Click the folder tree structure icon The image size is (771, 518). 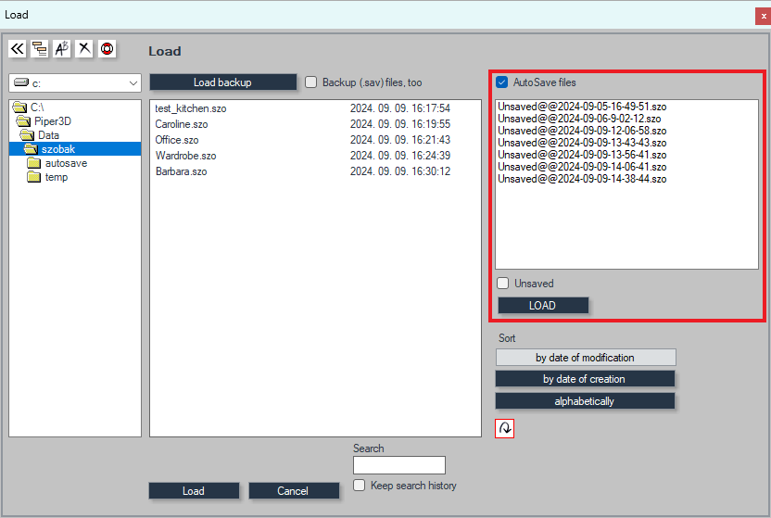(39, 49)
